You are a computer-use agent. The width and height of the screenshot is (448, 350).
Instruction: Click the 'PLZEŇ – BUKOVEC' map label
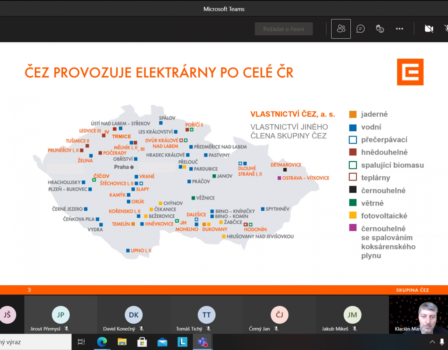(68, 189)
